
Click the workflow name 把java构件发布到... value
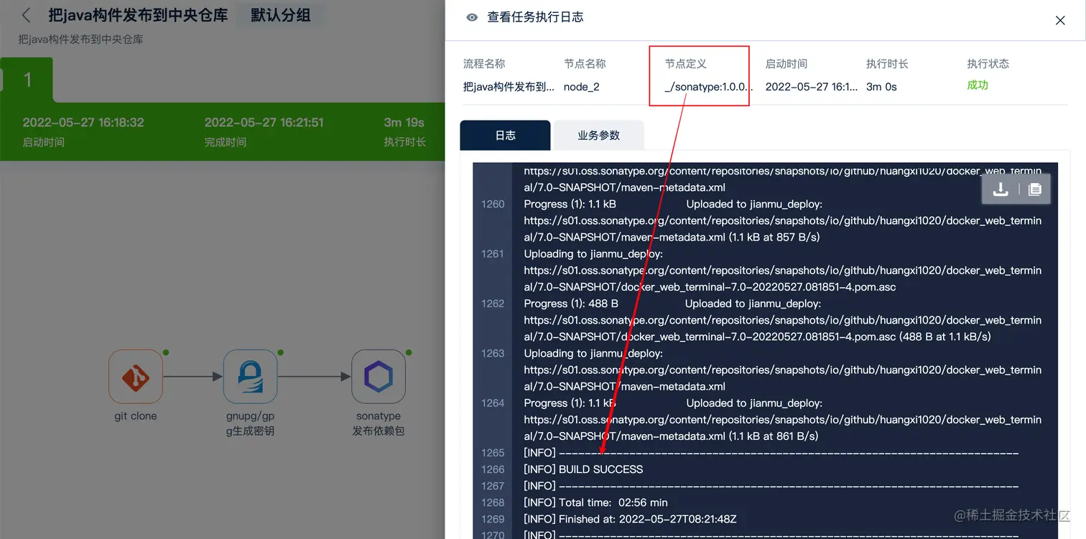pyautogui.click(x=509, y=87)
